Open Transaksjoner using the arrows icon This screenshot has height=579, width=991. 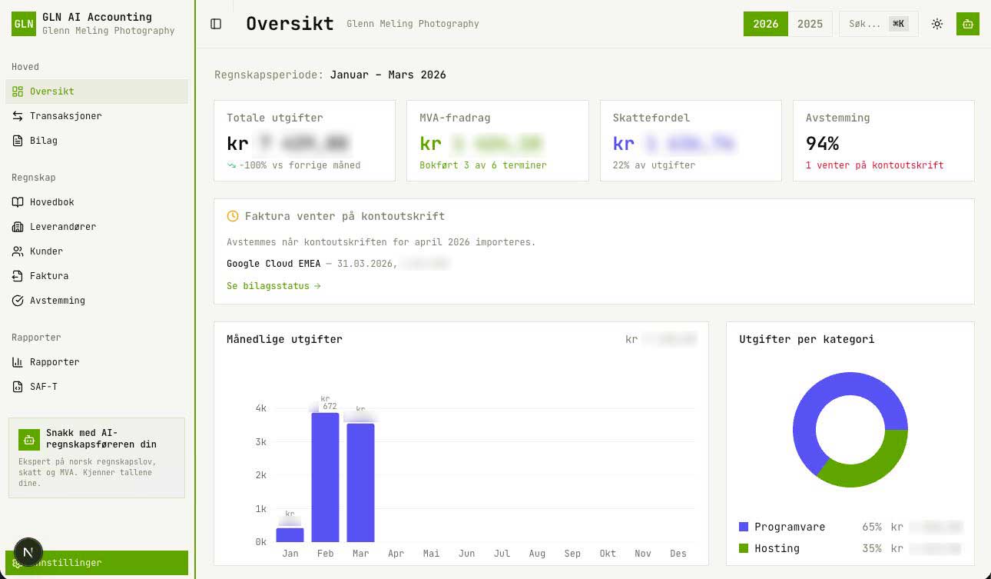[x=18, y=115]
